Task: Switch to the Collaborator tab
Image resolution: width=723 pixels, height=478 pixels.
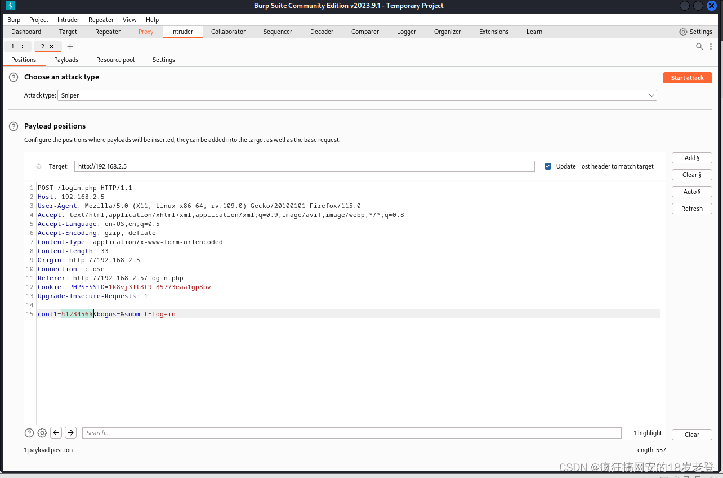Action: click(x=229, y=32)
